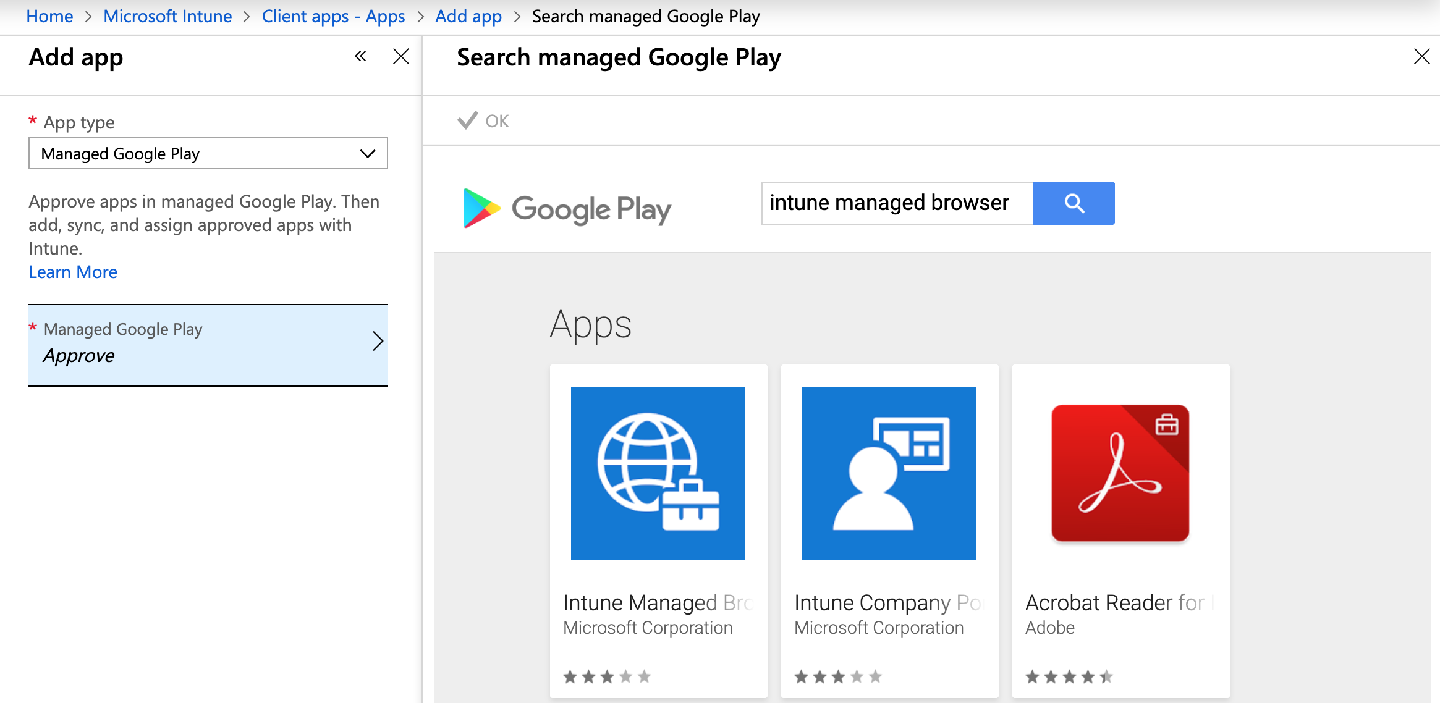This screenshot has height=703, width=1440.
Task: Open the Acrobat Reader app icon
Action: click(x=1120, y=473)
